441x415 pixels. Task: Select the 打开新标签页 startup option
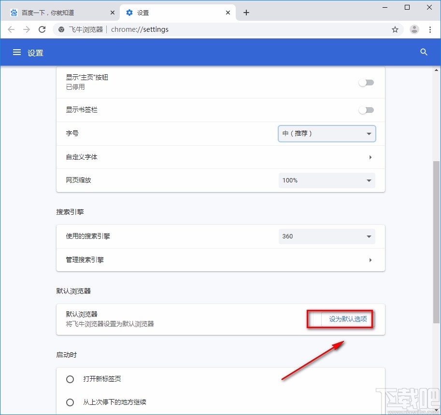(70, 379)
